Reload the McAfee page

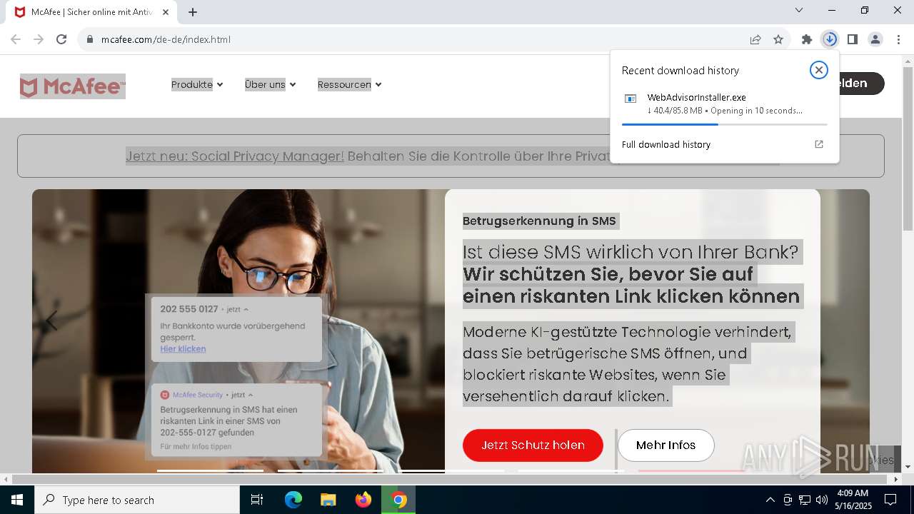coord(61,39)
